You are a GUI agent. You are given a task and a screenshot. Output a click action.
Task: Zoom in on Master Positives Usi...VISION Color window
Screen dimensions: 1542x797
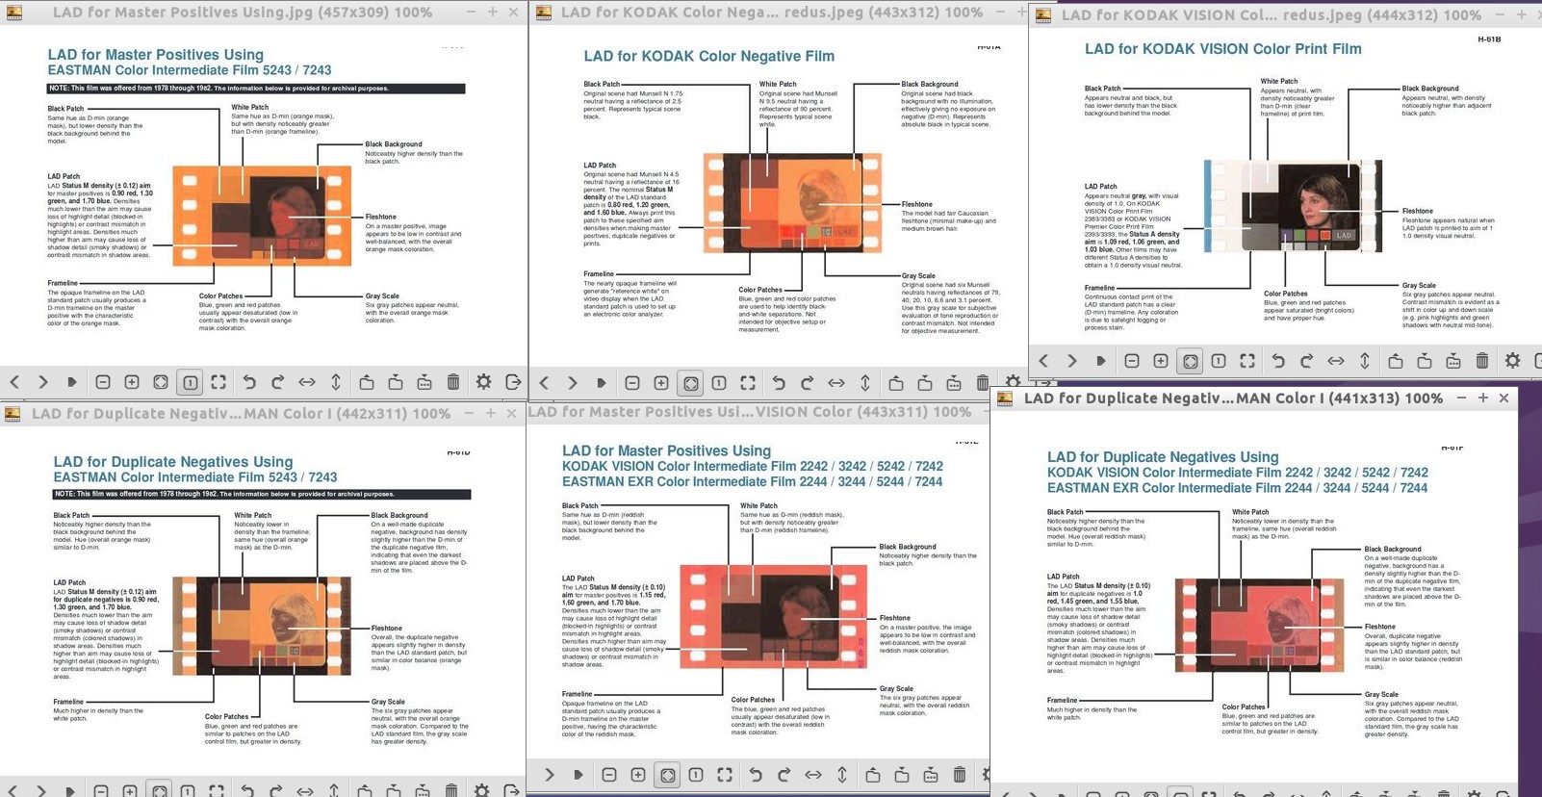(638, 775)
